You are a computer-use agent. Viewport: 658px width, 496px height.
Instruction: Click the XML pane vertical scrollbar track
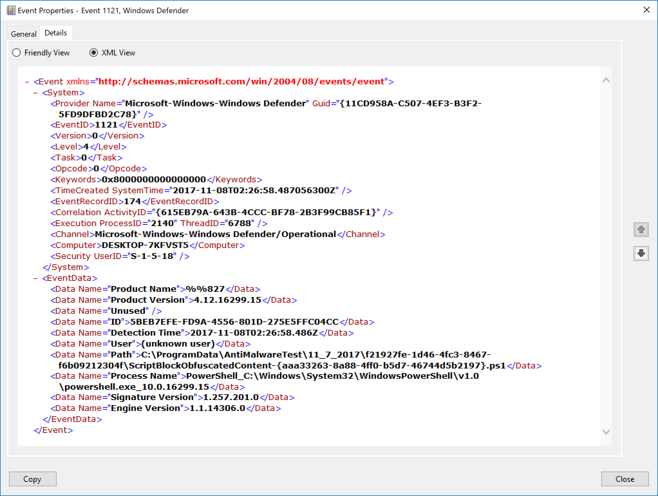point(606,258)
